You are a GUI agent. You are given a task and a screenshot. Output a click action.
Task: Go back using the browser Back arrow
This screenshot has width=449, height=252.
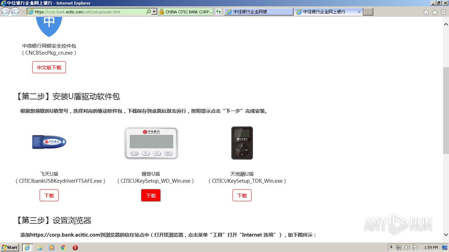[5, 12]
